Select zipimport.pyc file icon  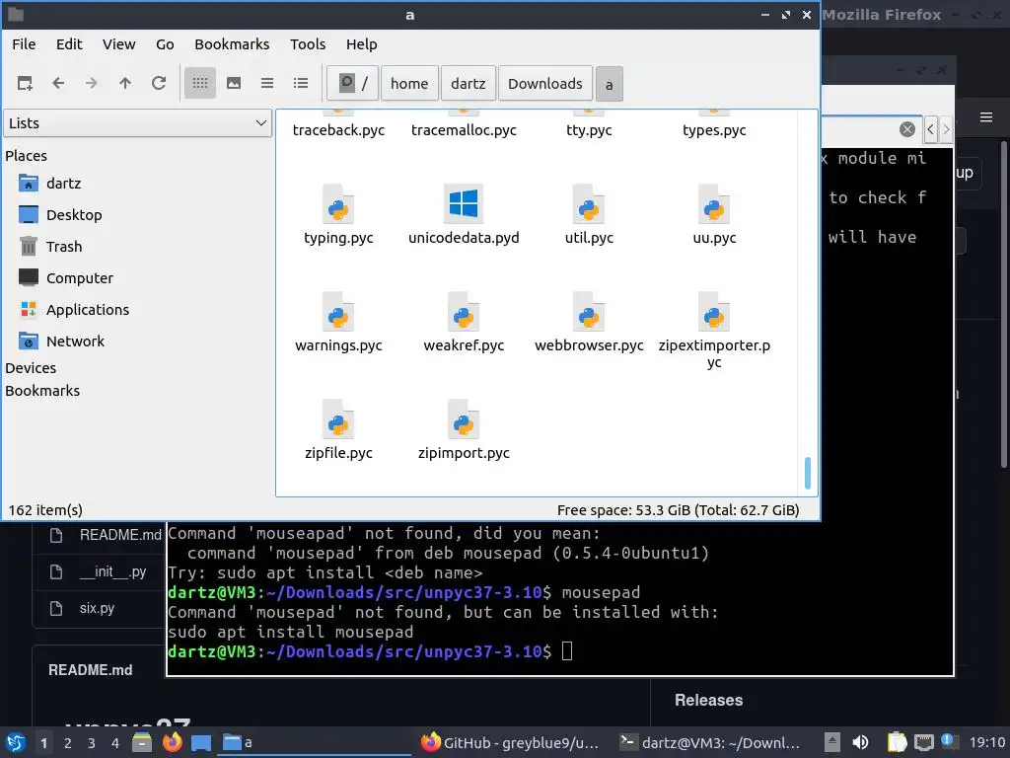pyautogui.click(x=464, y=420)
